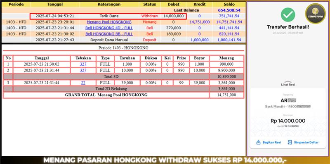The image size is (330, 164).
Task: Click the Saldo column header
Action: coord(229,4)
